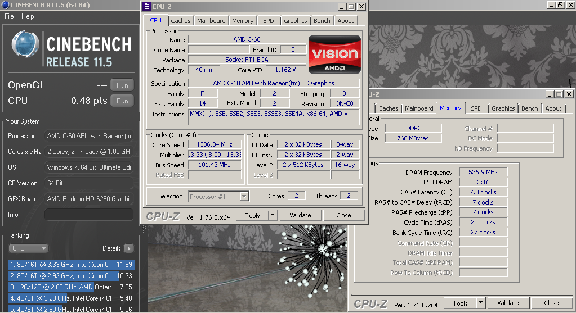Open the Help menu in Cinebench
This screenshot has width=576, height=313.
coord(28,16)
